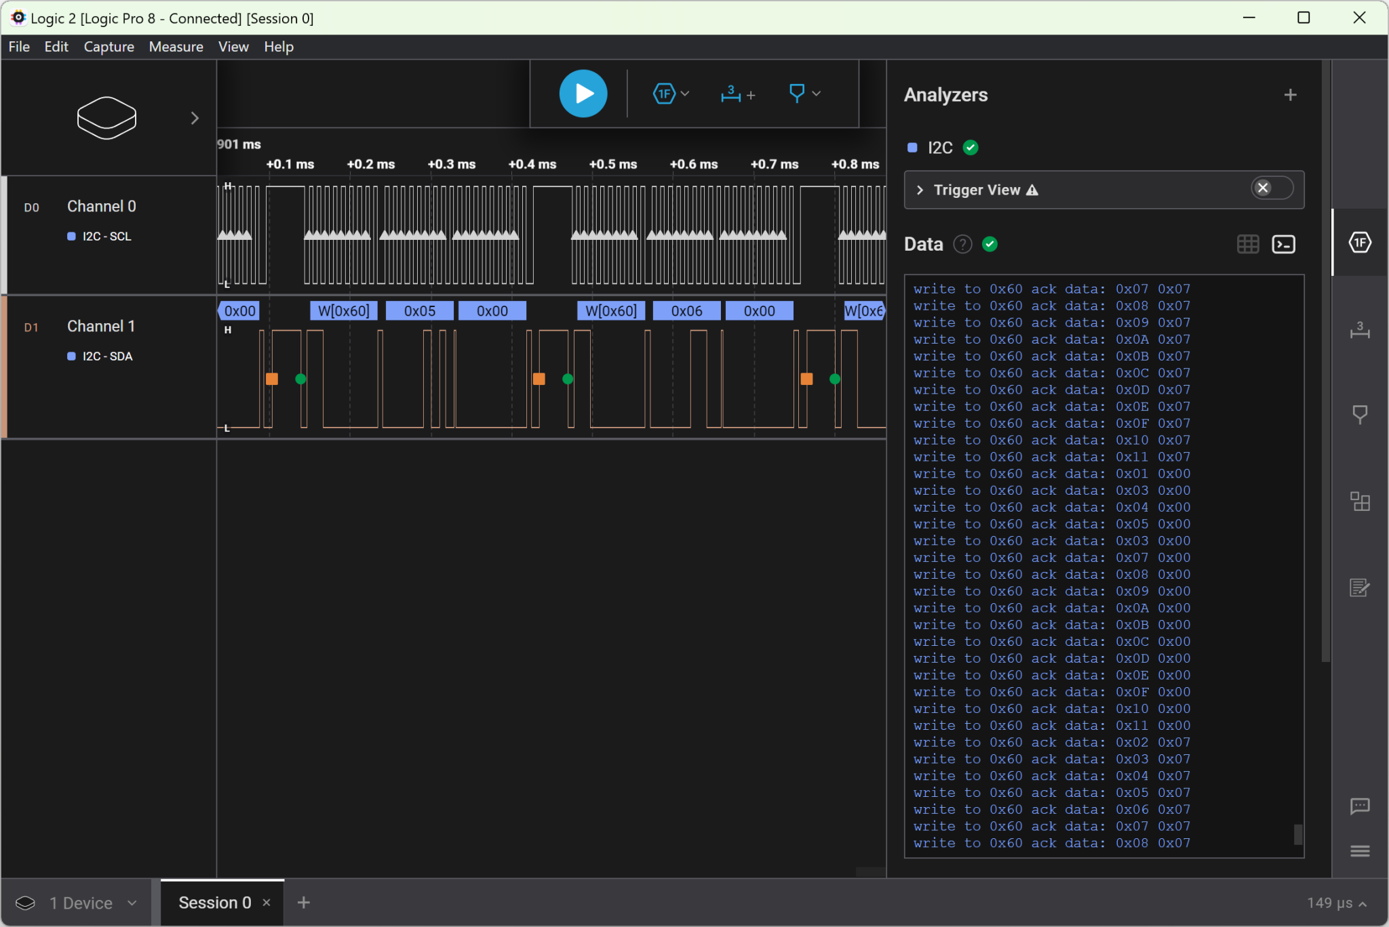Open the hamburger main menu
Image resolution: width=1389 pixels, height=927 pixels.
pos(1359,851)
